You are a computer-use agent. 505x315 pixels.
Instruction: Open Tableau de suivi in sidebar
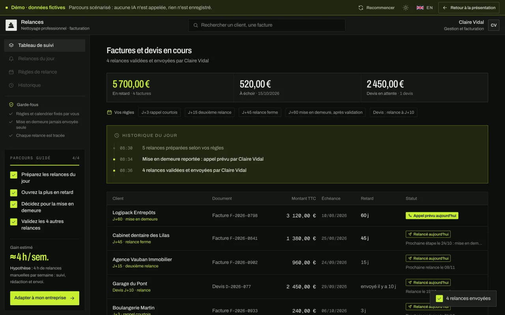(x=45, y=45)
